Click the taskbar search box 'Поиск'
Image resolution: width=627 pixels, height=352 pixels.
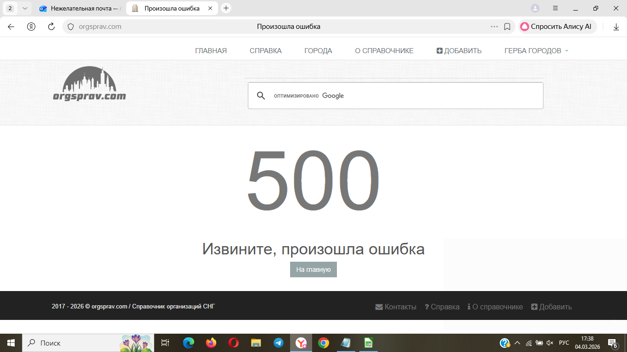88,343
